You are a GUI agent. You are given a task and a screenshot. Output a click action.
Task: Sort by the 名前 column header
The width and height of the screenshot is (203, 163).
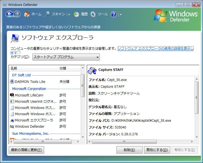tap(33, 68)
